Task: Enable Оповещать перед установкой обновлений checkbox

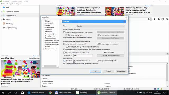Action: (x=67, y=47)
